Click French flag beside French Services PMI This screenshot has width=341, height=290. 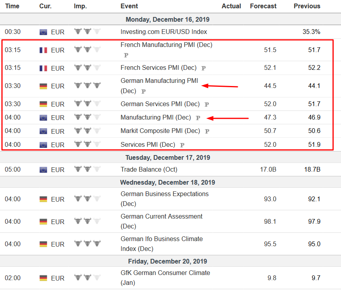(43, 68)
